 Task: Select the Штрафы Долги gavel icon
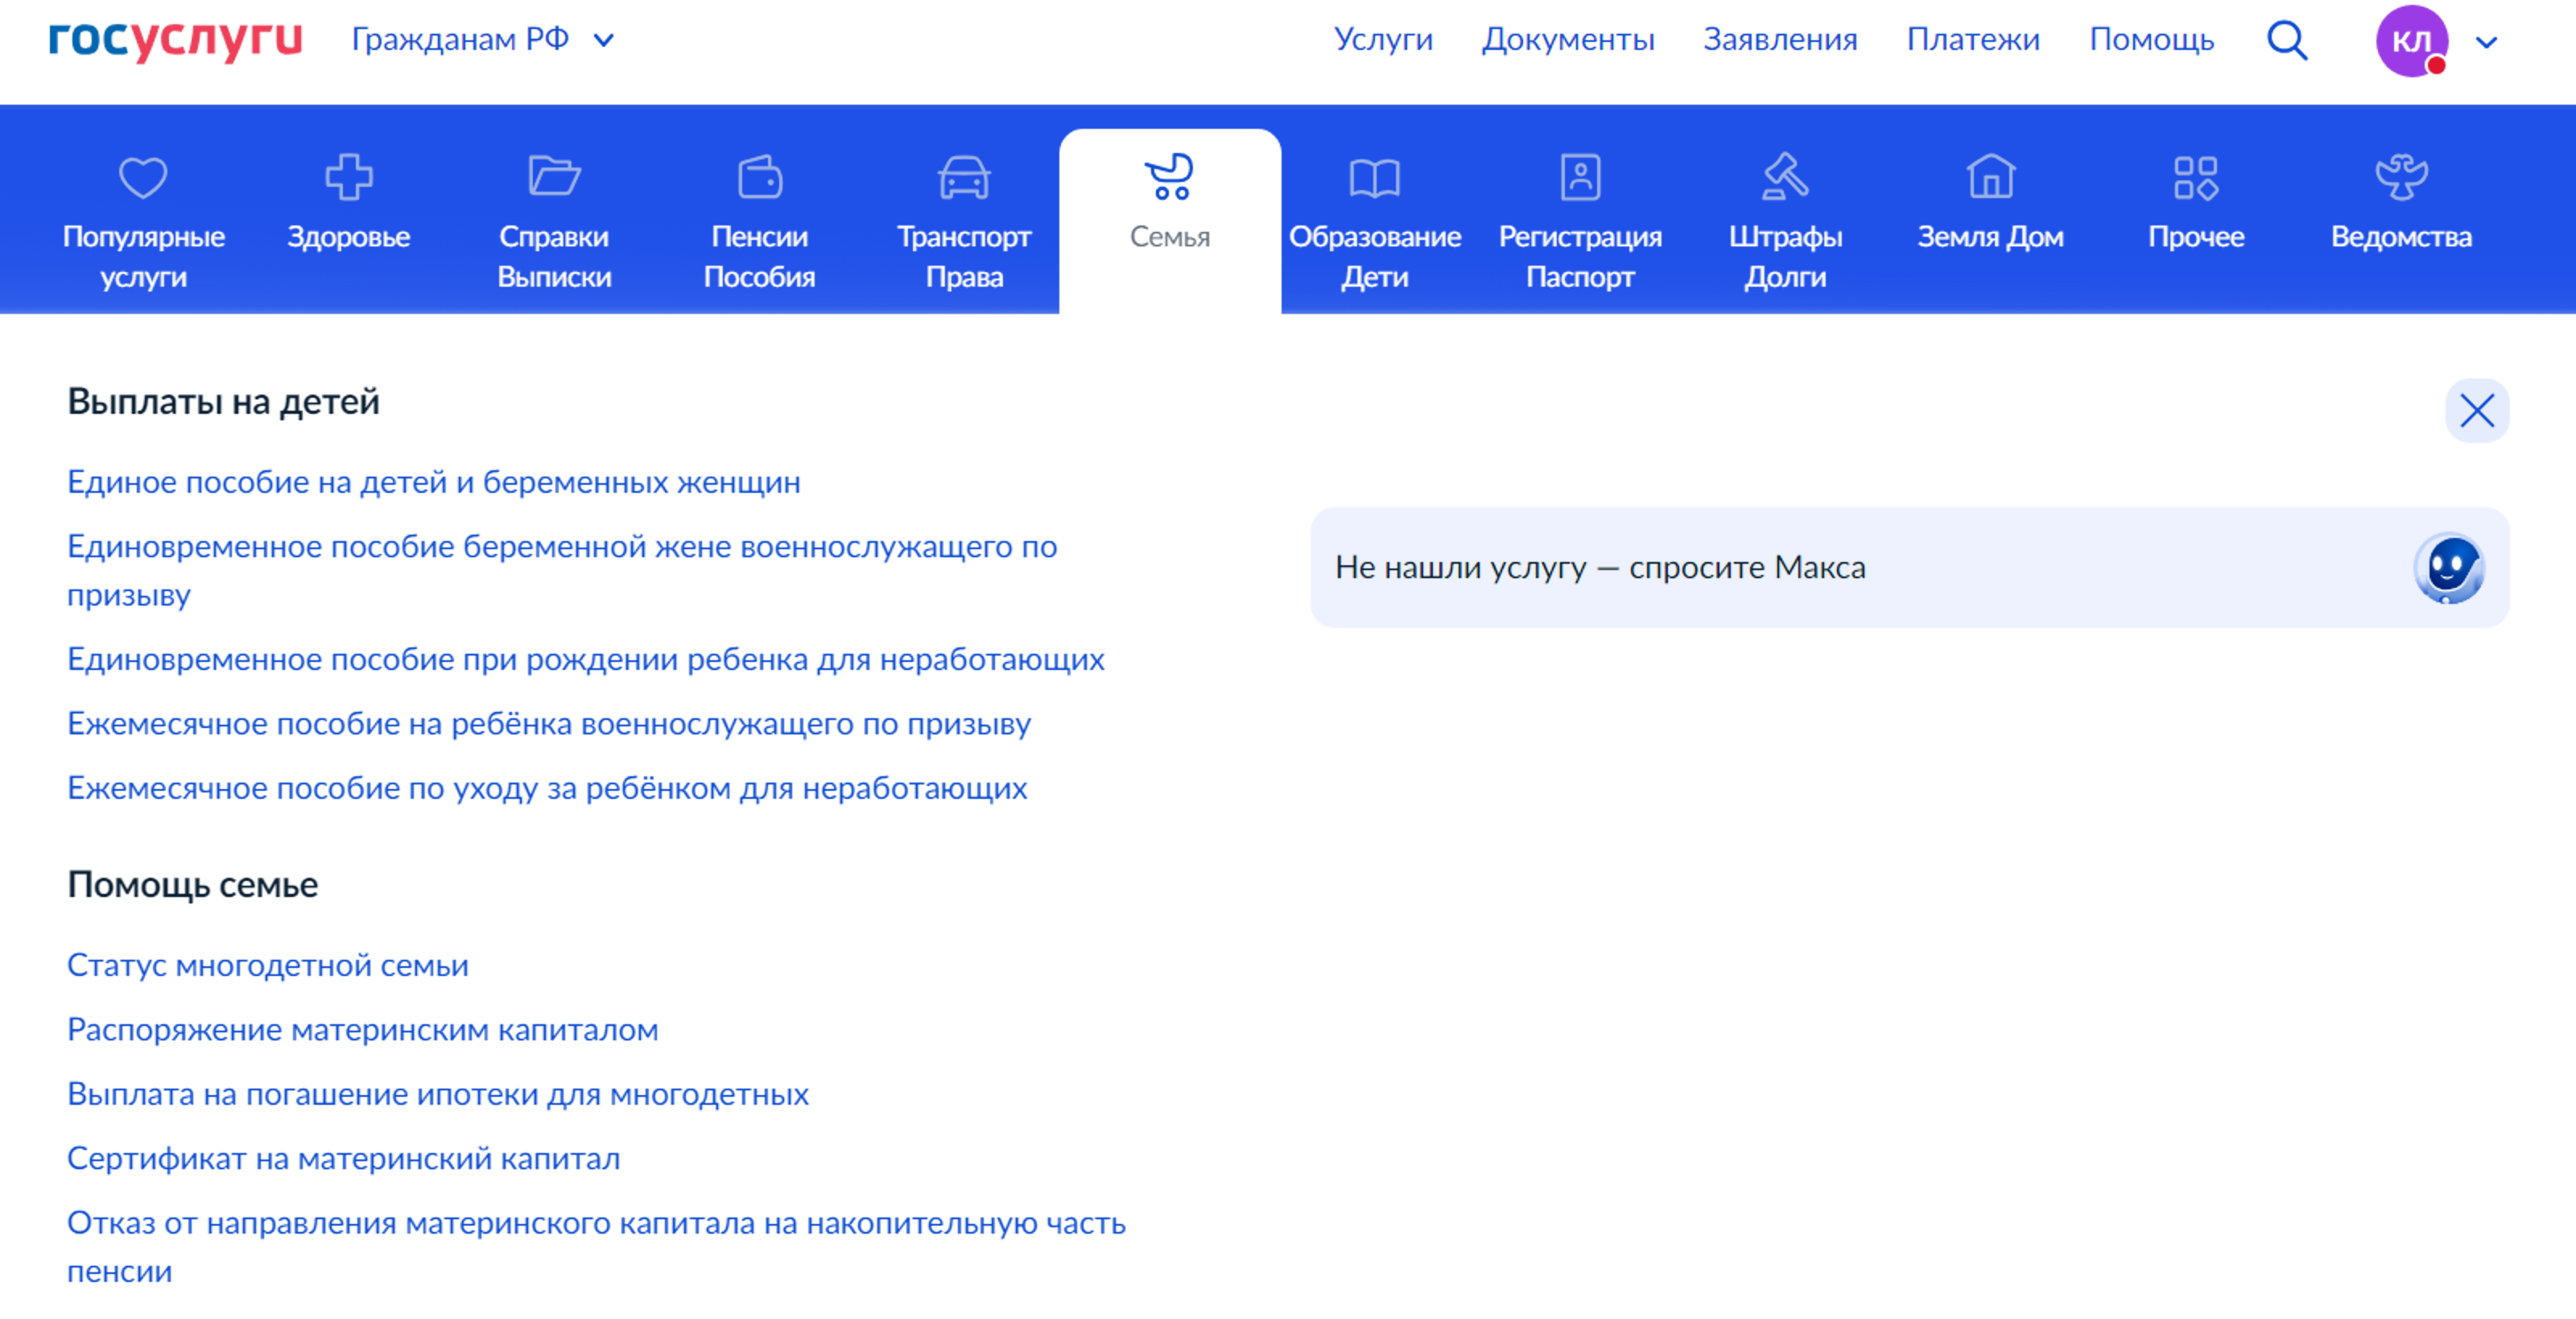point(1785,176)
